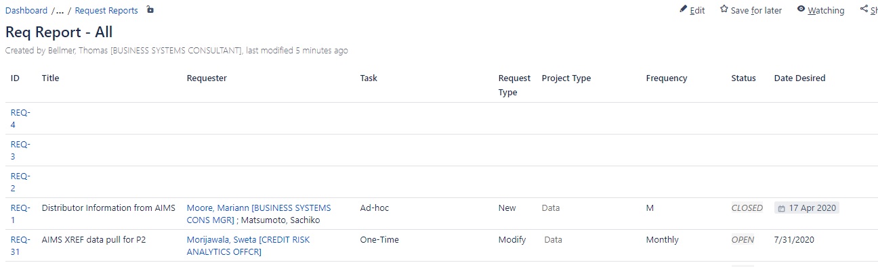Select the AIMS XREF data pull title
The image size is (878, 267).
coord(94,240)
